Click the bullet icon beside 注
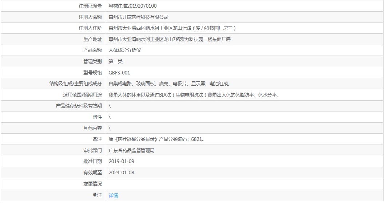The image size is (385, 203). click(95, 195)
